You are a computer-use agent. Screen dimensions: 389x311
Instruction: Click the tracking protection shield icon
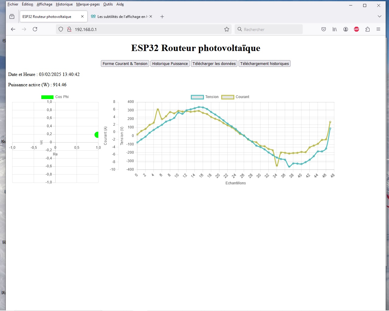61,29
